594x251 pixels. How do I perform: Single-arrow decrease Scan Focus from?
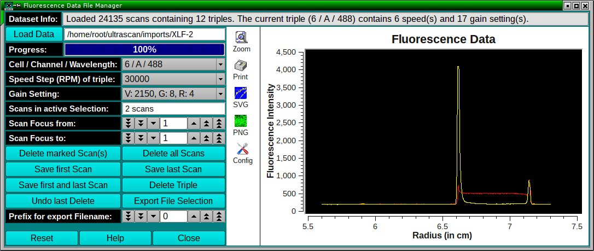click(153, 124)
